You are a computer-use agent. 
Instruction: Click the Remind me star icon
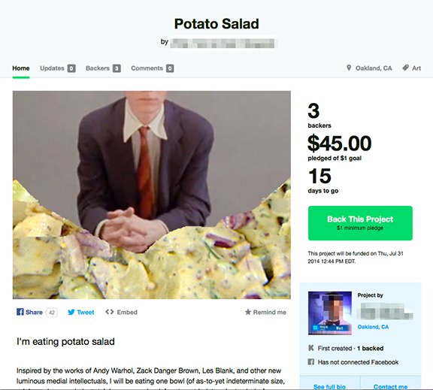click(248, 312)
